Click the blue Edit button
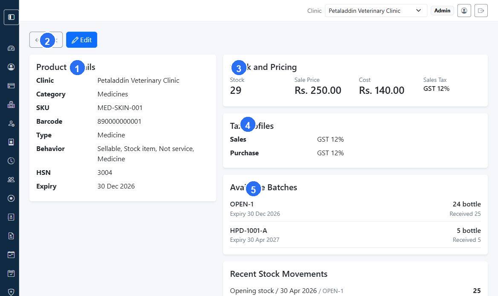This screenshot has height=296, width=498. pos(81,40)
